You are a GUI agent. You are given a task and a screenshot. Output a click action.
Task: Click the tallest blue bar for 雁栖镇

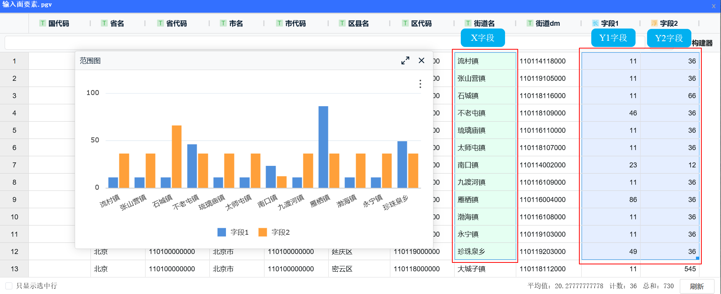tap(323, 146)
